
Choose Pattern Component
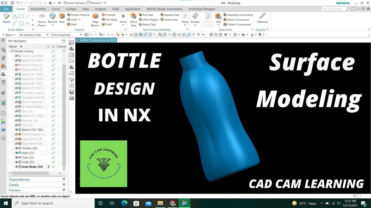coord(237,25)
